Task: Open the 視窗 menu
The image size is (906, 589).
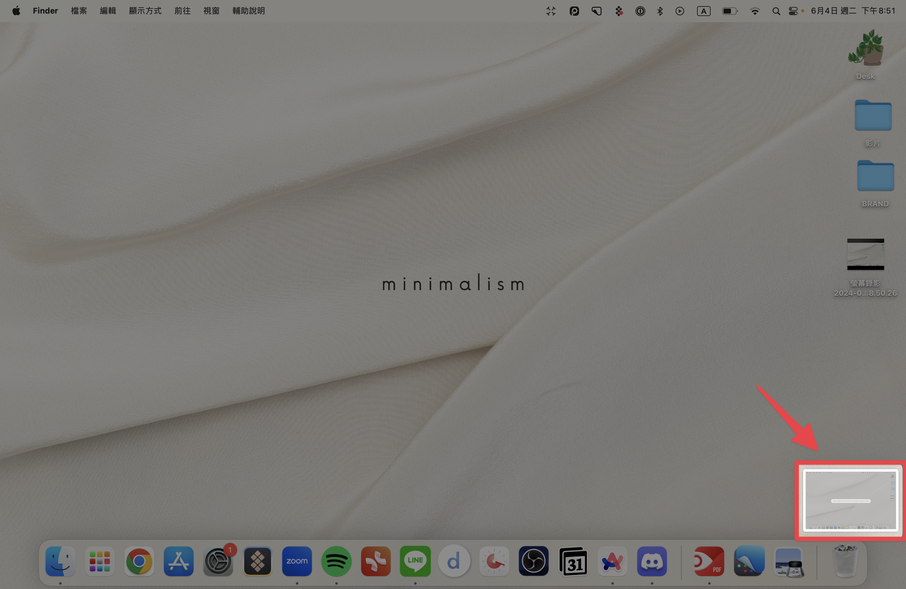Action: click(x=211, y=11)
